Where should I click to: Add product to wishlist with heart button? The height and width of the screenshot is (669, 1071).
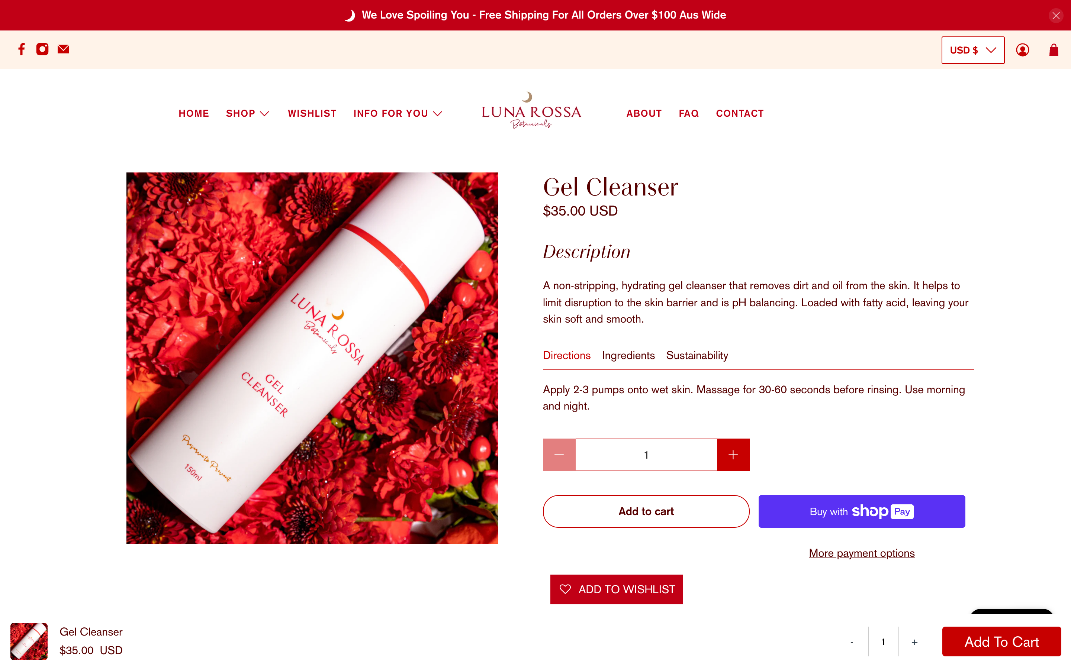click(616, 589)
